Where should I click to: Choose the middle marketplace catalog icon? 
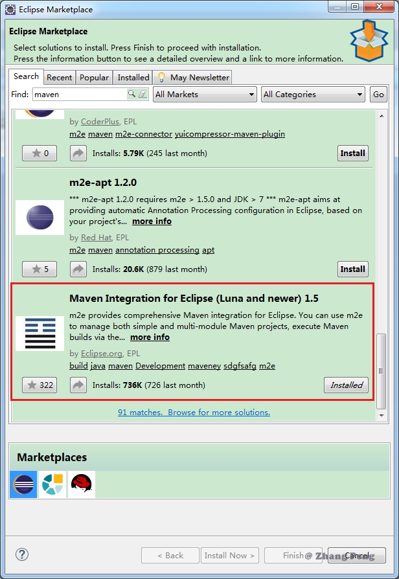click(x=52, y=484)
